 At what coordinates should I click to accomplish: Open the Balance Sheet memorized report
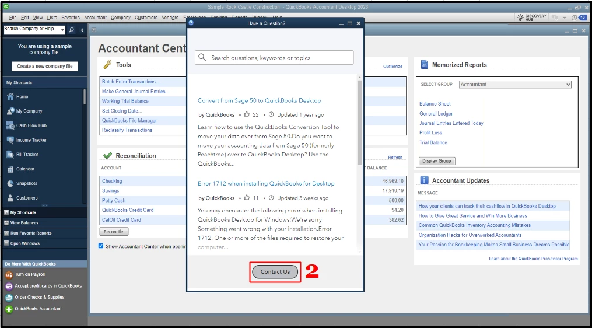pos(435,104)
